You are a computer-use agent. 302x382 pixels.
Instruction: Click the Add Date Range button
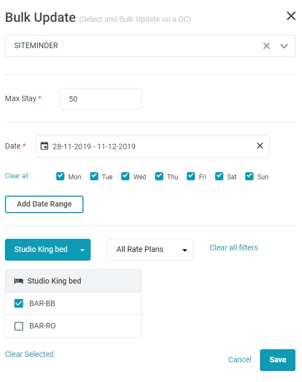[44, 204]
